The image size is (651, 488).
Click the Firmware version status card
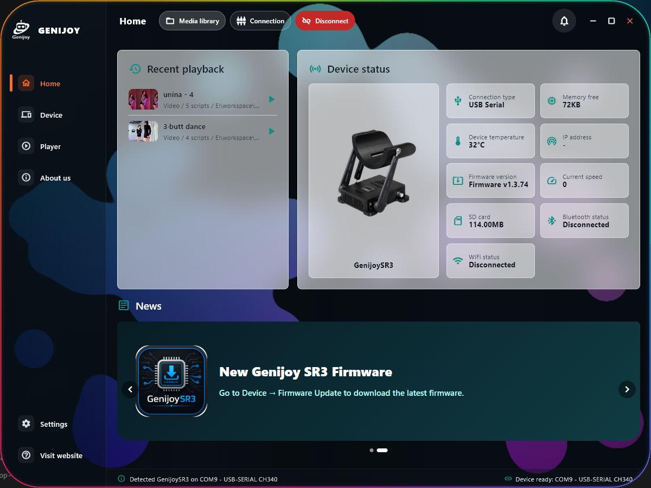click(490, 181)
